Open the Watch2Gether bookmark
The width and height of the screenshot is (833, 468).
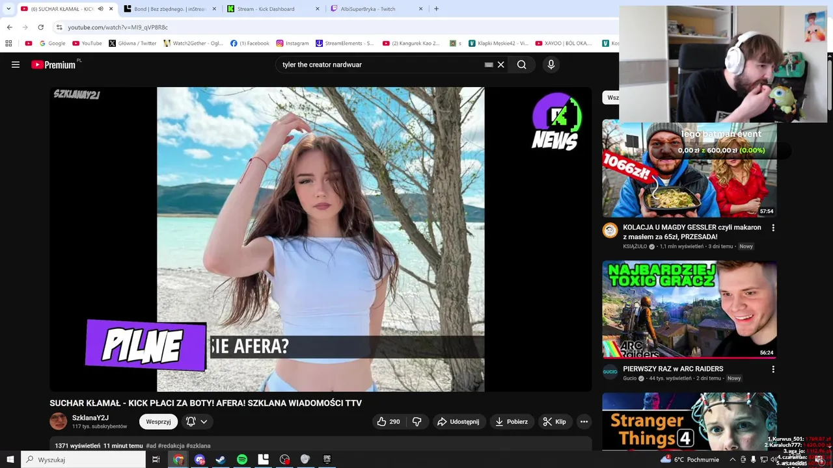(193, 43)
